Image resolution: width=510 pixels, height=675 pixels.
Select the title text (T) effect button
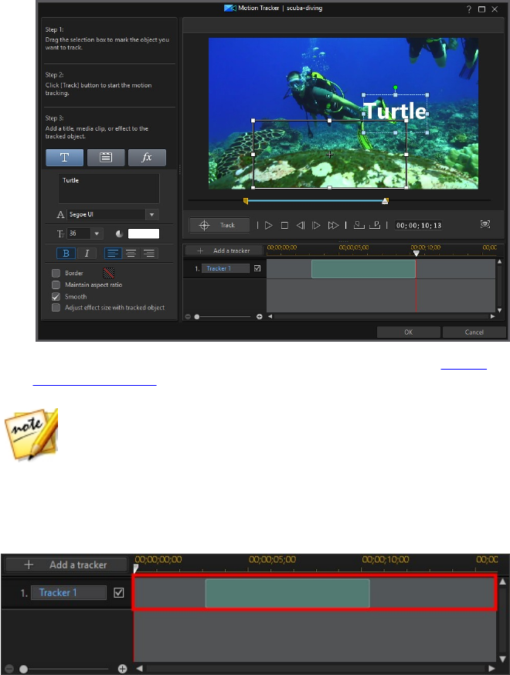point(65,158)
